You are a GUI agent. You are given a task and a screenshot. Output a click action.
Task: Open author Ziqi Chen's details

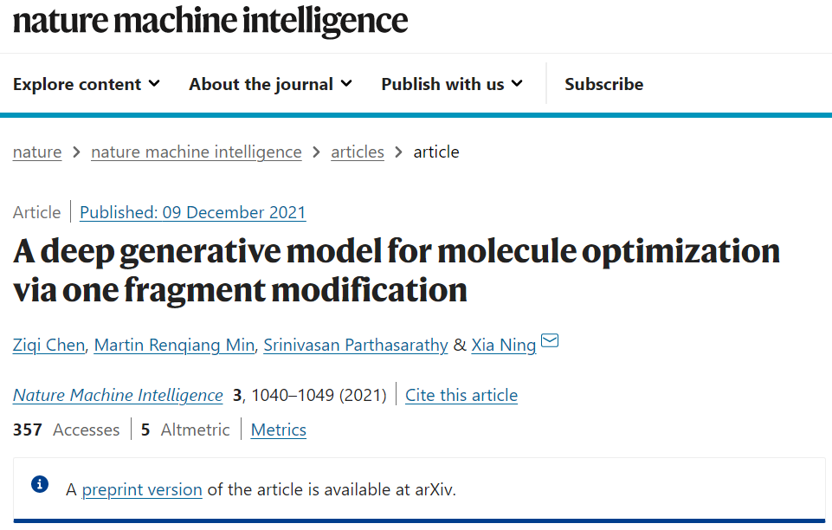[x=48, y=345]
